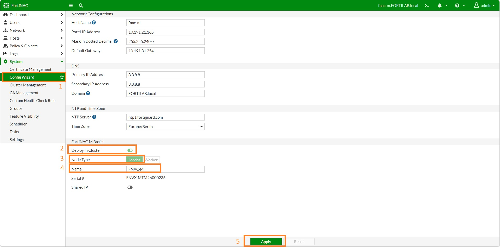Click the Host Name help icon
Screen dimensions: 500x247
click(x=94, y=23)
